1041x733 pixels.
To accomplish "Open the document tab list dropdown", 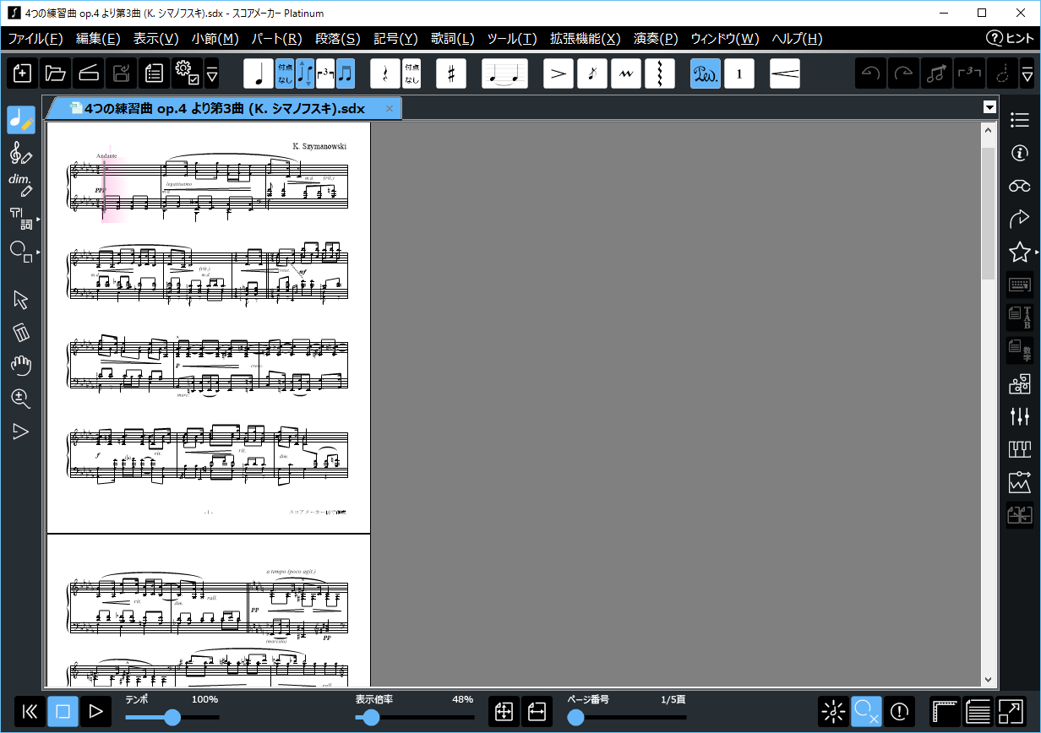I will 989,107.
